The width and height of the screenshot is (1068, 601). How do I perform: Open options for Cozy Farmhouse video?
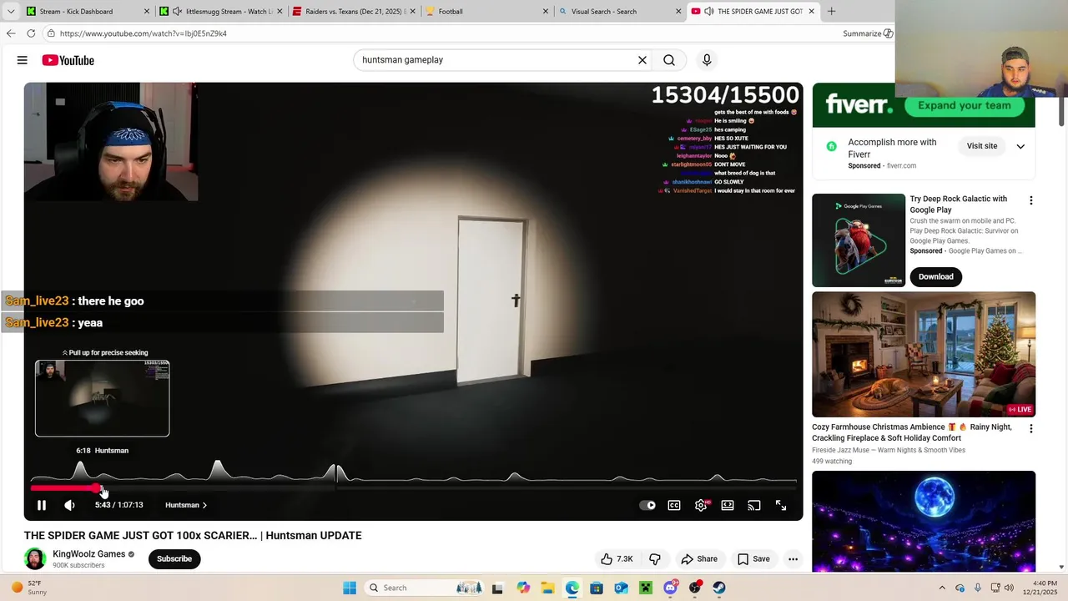pyautogui.click(x=1031, y=428)
